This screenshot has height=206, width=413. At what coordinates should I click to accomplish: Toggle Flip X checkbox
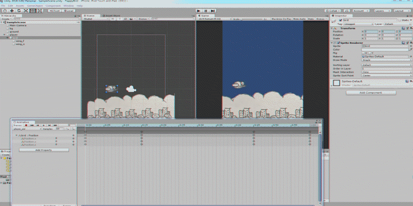(x=363, y=53)
